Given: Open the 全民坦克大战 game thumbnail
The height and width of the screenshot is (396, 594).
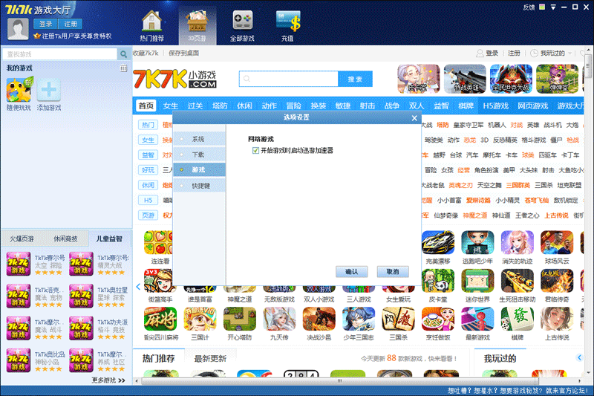Looking at the screenshot, I should click(x=511, y=79).
